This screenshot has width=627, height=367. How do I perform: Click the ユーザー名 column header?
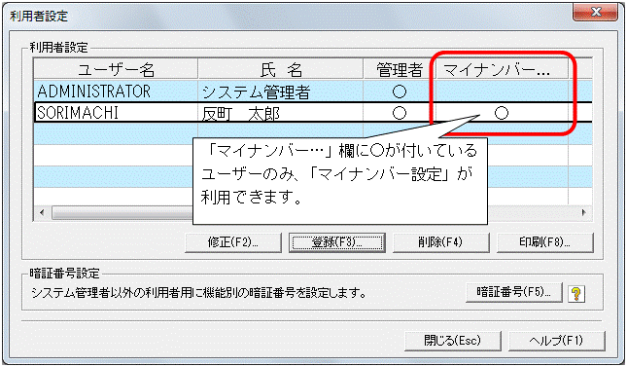pos(116,69)
